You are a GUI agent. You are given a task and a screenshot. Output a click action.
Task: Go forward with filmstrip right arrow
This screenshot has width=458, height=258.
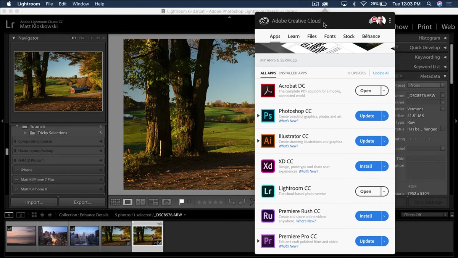click(51, 215)
